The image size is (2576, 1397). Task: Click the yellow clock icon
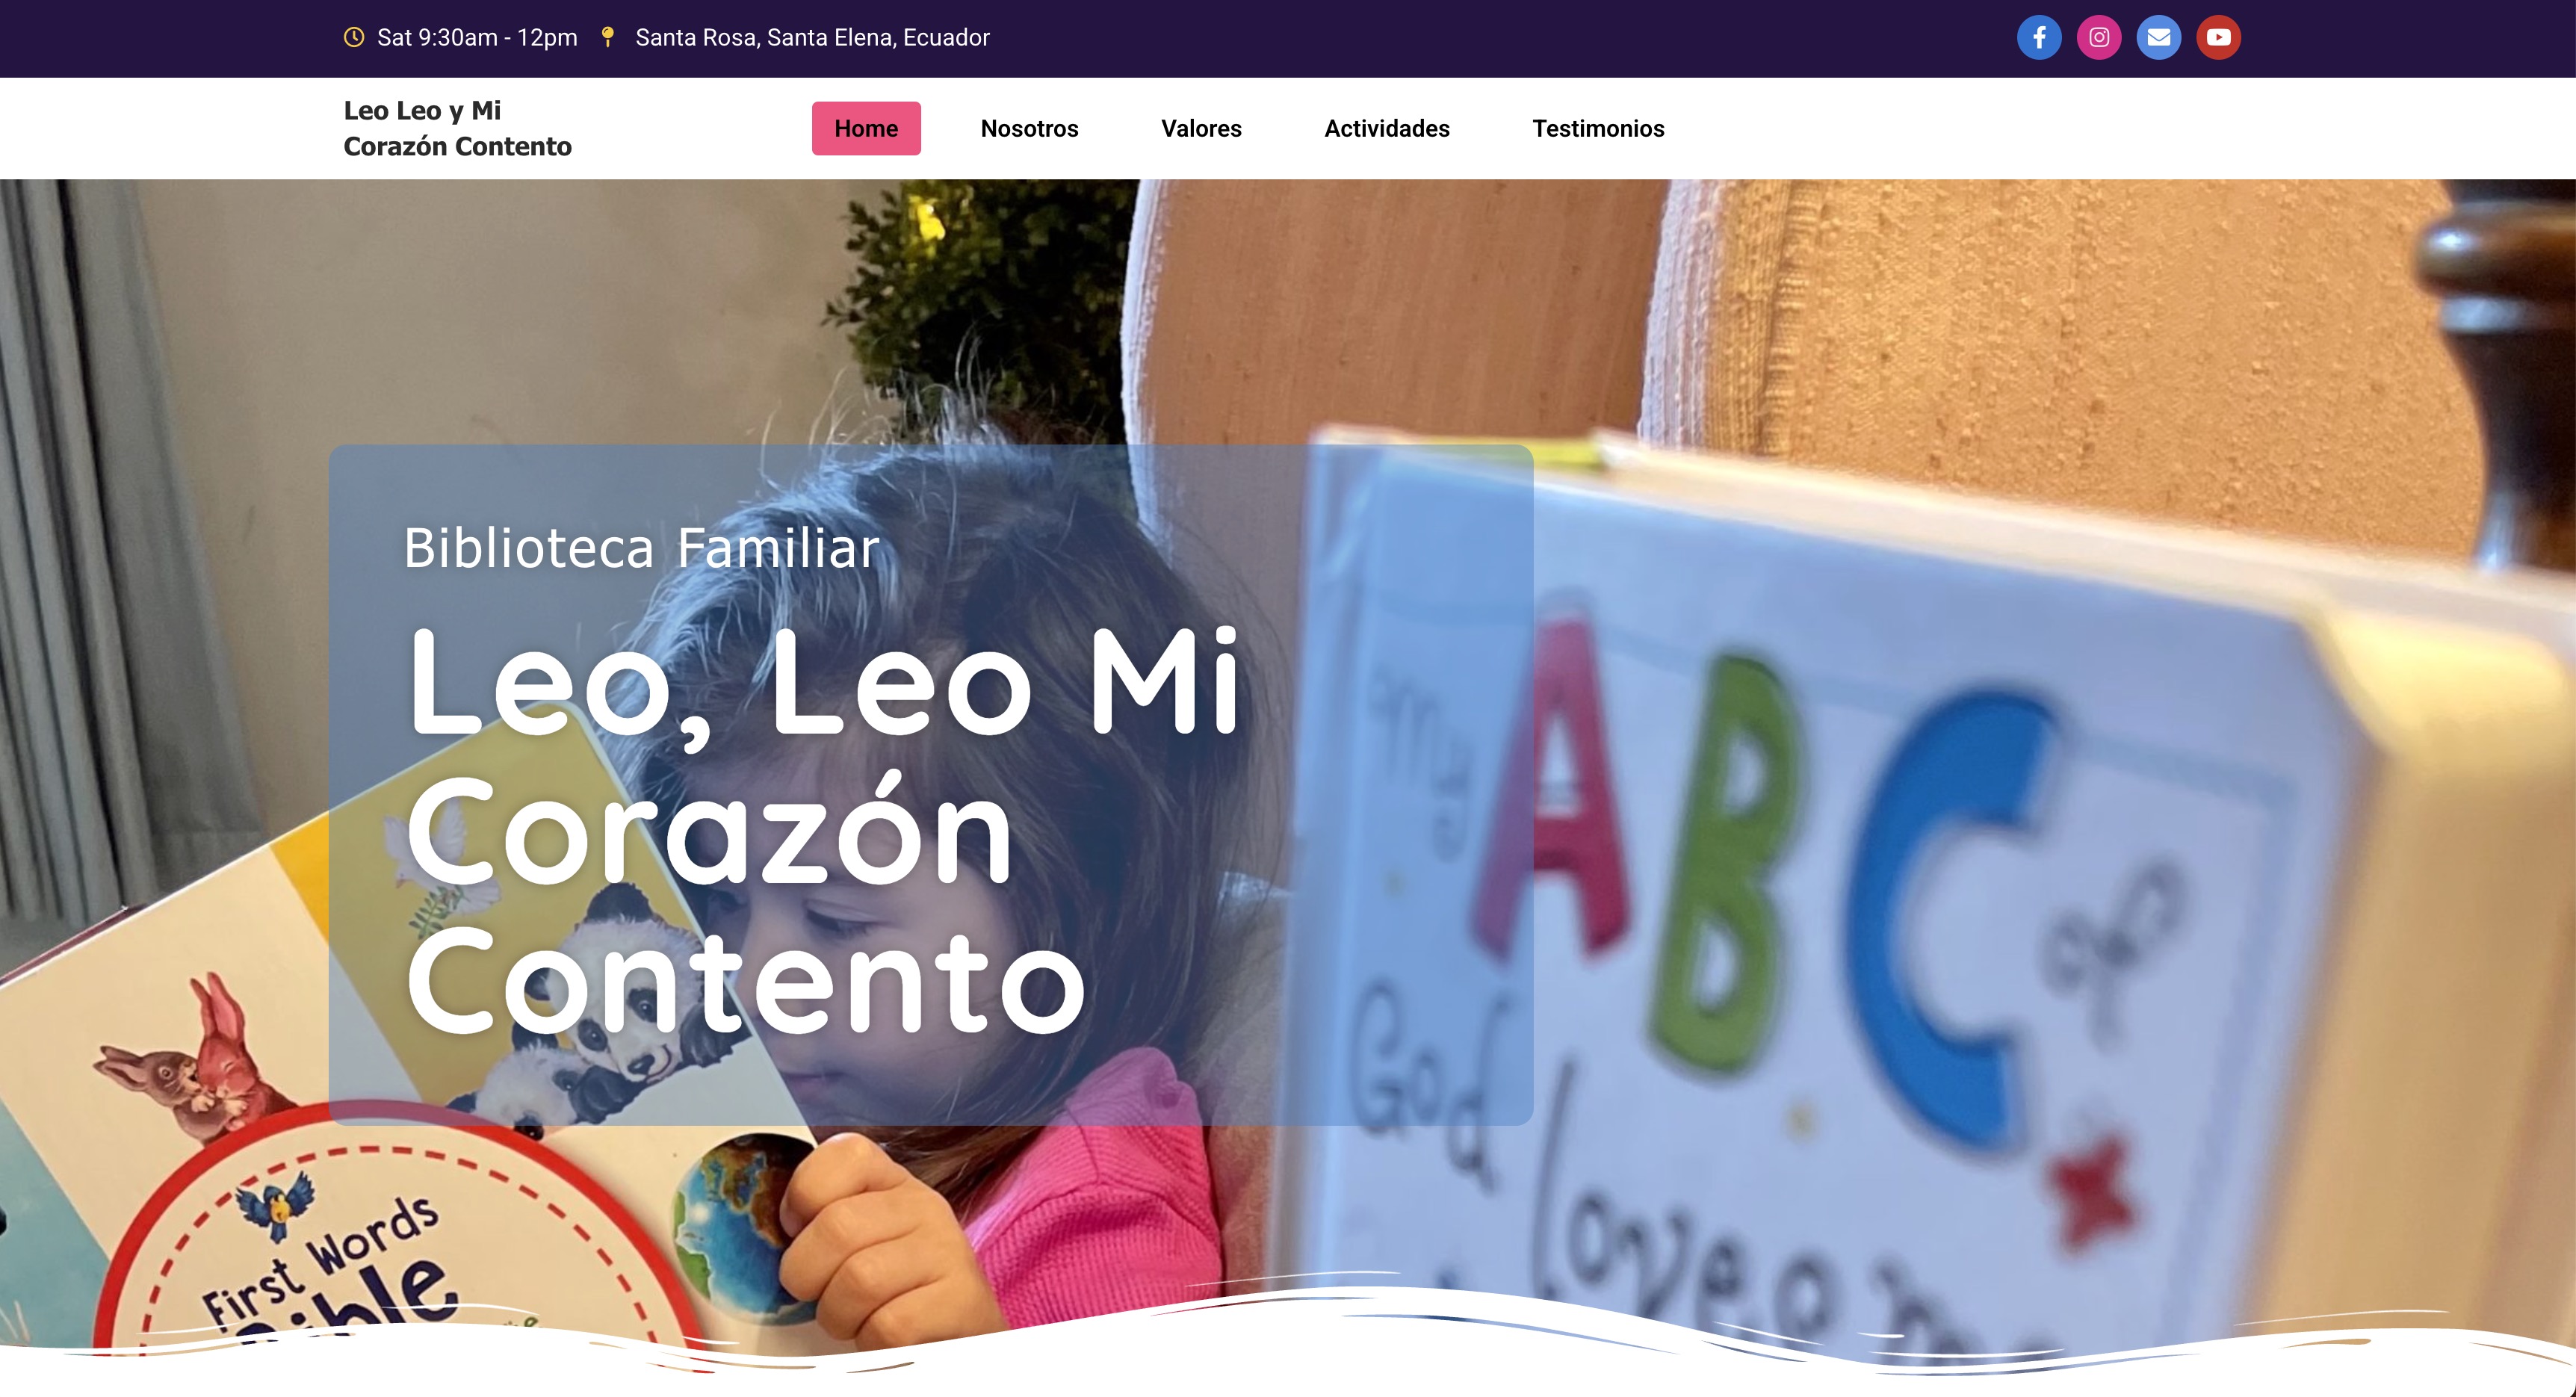(354, 37)
